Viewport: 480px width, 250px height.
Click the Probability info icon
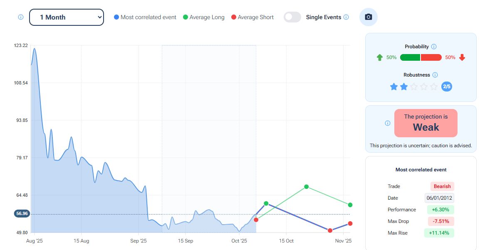click(x=434, y=47)
